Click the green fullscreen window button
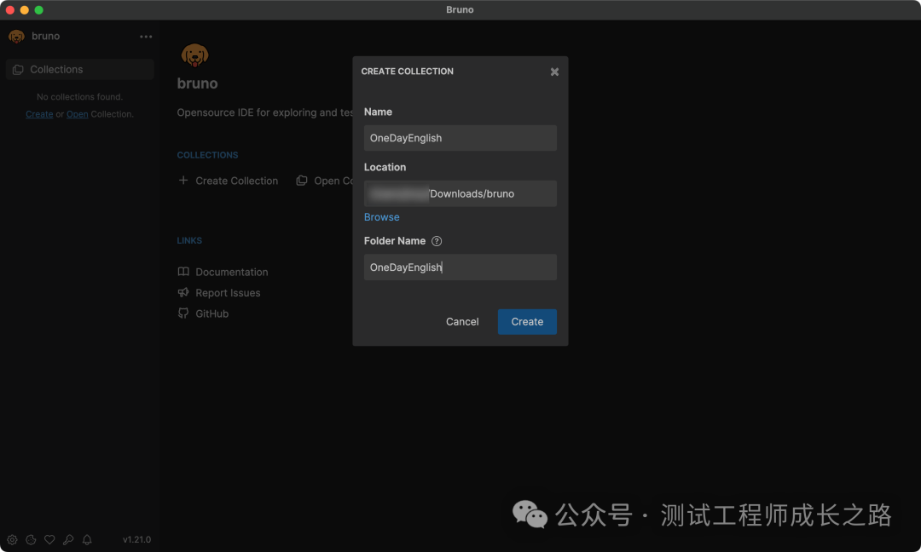 38,10
